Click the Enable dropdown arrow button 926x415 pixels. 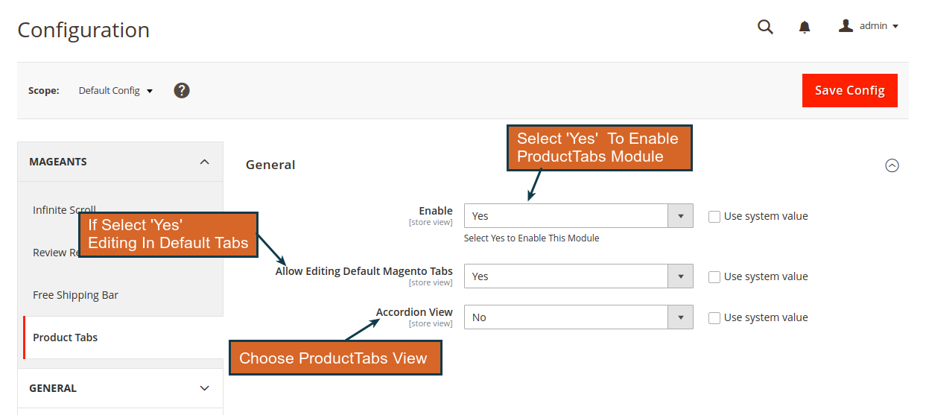[x=680, y=216]
